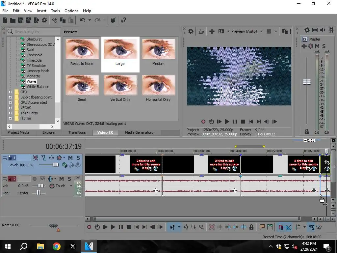Select the Reset to None preset
337x253 pixels.
click(82, 52)
